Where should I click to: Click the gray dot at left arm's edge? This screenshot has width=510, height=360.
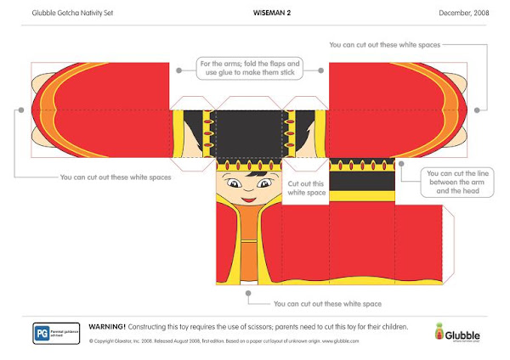(x=21, y=110)
